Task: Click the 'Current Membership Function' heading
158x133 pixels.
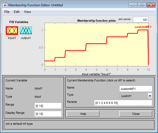Action: [x=101, y=80]
